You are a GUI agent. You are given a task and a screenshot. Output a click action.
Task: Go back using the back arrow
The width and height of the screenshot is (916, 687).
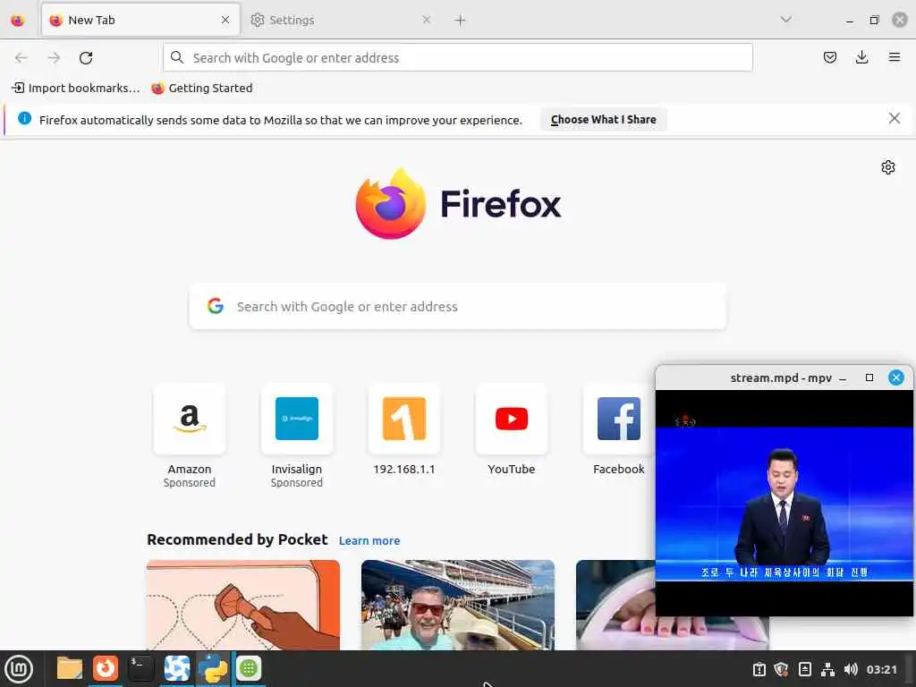[21, 58]
